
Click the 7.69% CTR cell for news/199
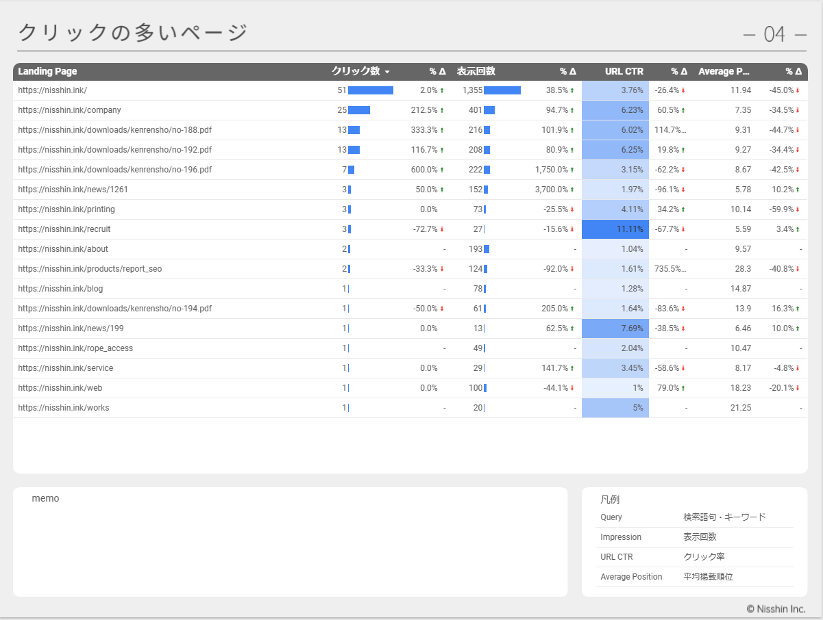coord(615,328)
